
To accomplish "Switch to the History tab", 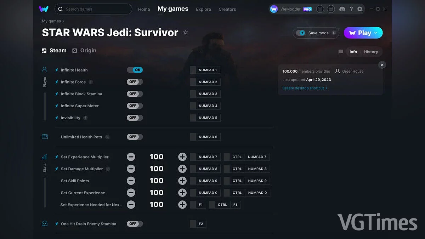I will (371, 52).
